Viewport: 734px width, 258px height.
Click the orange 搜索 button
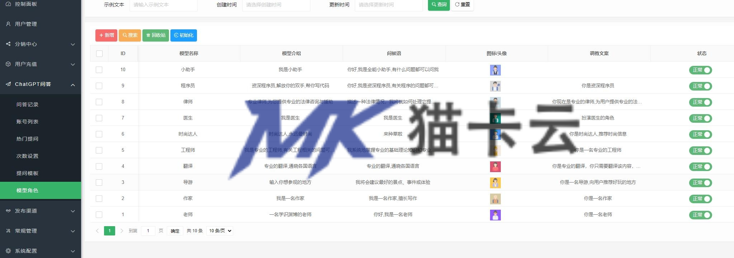coord(130,35)
